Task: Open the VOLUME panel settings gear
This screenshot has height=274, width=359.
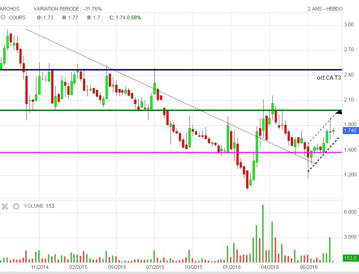Action: (16, 206)
